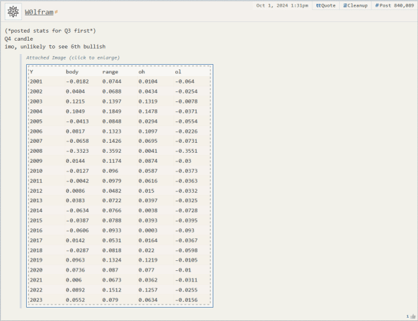Click the thumbs-up like icon
This screenshot has width=418, height=321.
(413, 316)
